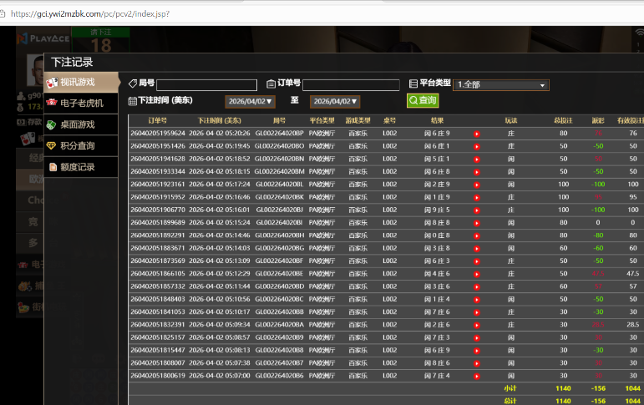This screenshot has width=644, height=405.
Task: Click the 局号 input field
Action: tap(206, 84)
